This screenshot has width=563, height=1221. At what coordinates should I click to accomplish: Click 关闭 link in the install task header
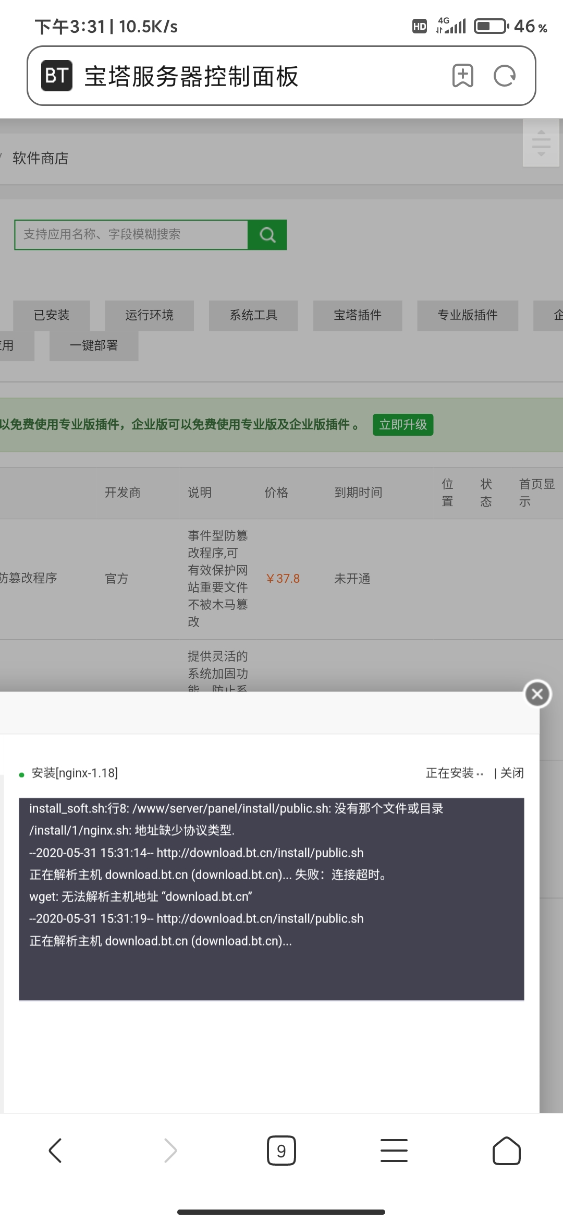click(512, 773)
